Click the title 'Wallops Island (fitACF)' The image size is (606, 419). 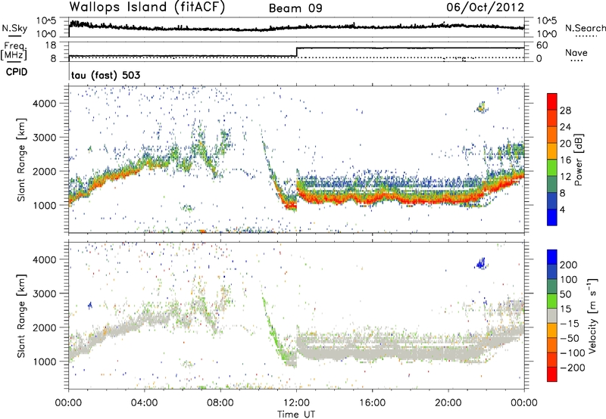coord(147,7)
